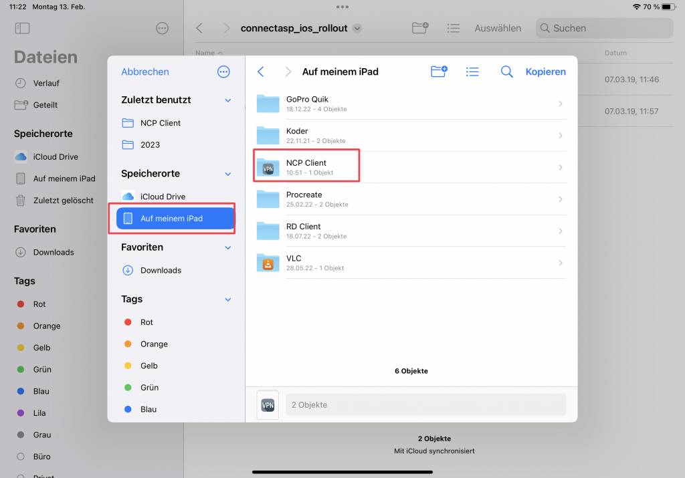
Task: Go back with the dialog's back arrow
Action: pos(261,72)
